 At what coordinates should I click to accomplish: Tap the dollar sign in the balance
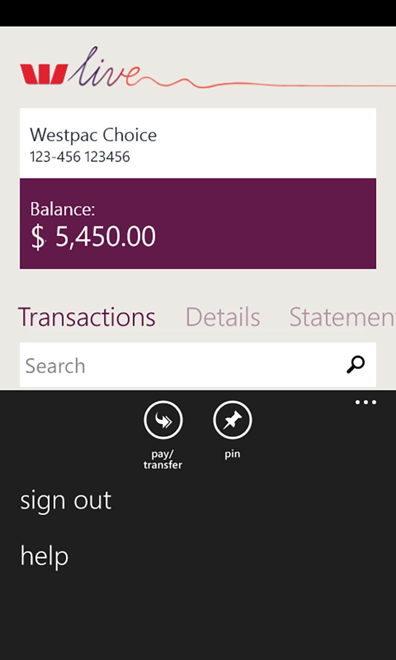click(x=38, y=237)
